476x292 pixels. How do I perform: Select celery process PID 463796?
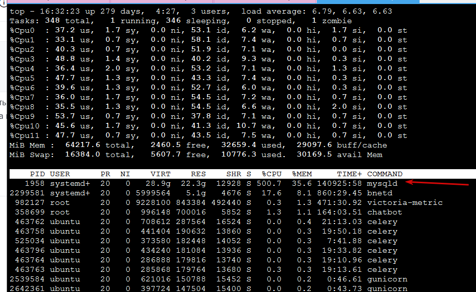pyautogui.click(x=30, y=250)
